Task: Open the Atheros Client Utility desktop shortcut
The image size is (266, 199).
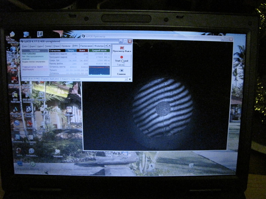Action: point(16,112)
